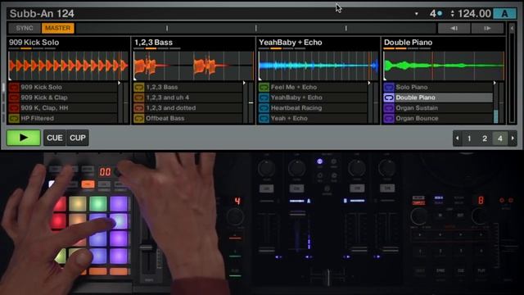The height and width of the screenshot is (295, 524).
Task: Click loop icon beside Organ Sustain
Action: click(389, 108)
